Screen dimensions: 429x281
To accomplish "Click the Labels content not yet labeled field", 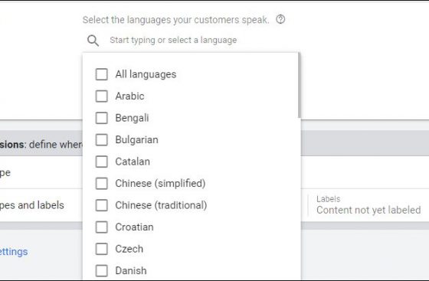I will (368, 205).
